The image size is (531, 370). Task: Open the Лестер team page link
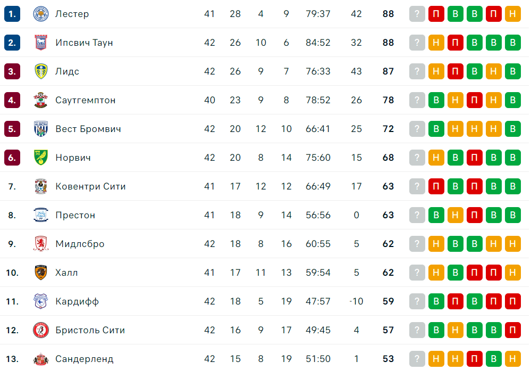72,14
